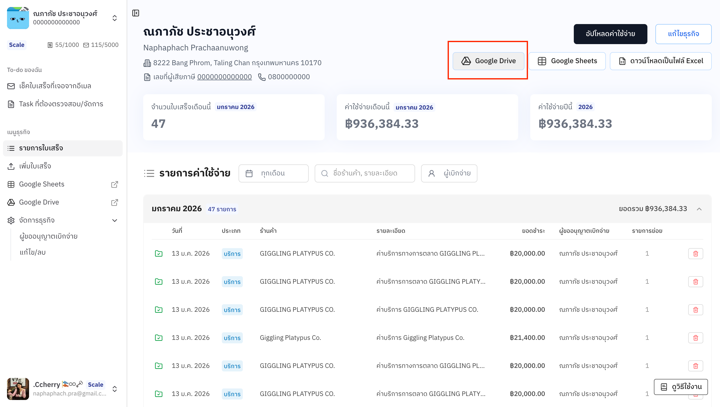Click the store name search field
Screen dimensions: 720x407
click(365, 173)
